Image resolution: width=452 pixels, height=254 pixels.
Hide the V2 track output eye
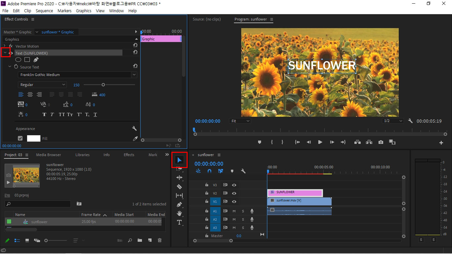[x=234, y=193]
